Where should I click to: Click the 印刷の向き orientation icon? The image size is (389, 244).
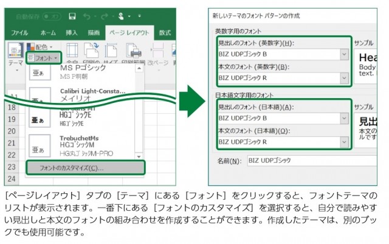point(91,50)
